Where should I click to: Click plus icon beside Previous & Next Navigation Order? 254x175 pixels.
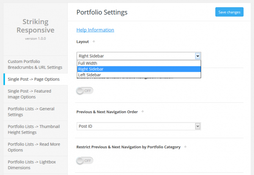143,112
